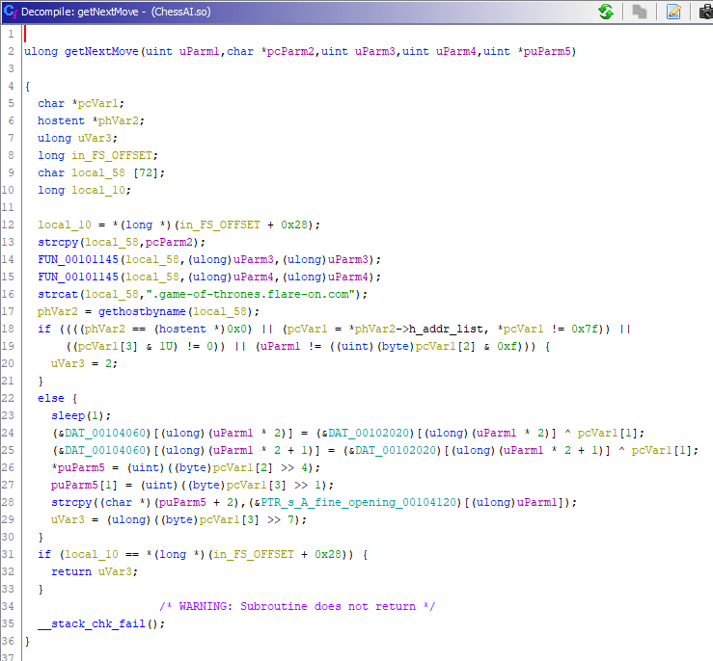
Task: Click the camera snapshot icon
Action: [x=706, y=12]
